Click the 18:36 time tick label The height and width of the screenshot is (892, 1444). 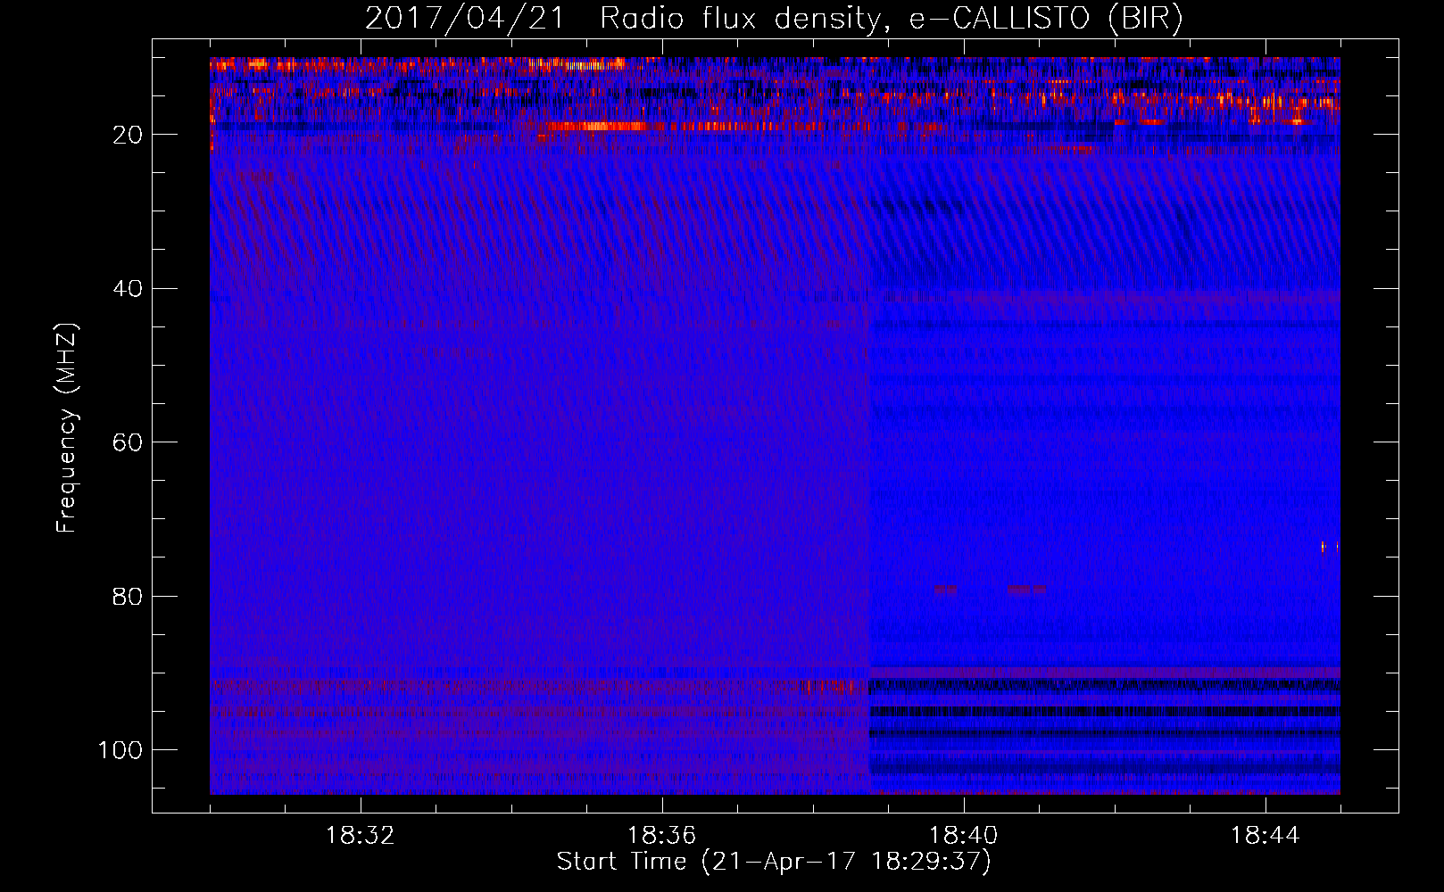(662, 836)
